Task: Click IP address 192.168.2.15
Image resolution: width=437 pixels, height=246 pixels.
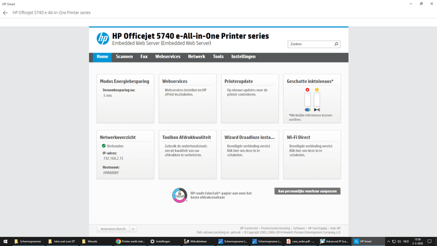Action: (113, 159)
